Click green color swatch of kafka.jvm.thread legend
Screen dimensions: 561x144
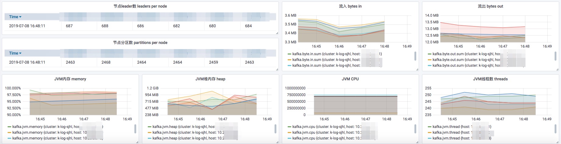point(430,127)
